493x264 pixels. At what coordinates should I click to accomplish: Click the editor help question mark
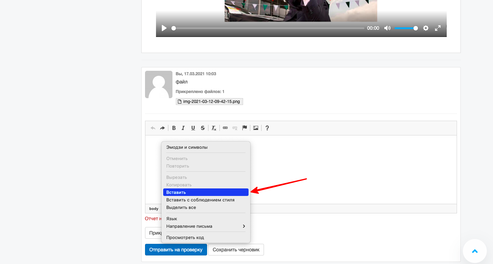coord(267,128)
